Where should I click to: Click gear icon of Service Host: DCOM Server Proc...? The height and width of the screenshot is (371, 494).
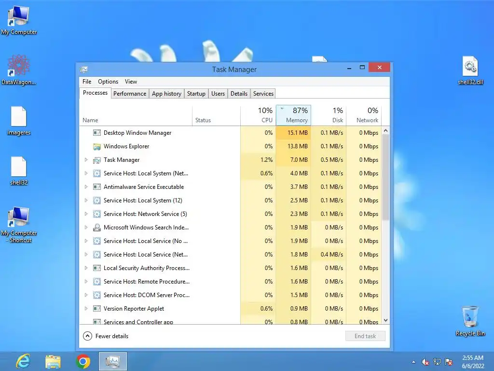point(96,295)
